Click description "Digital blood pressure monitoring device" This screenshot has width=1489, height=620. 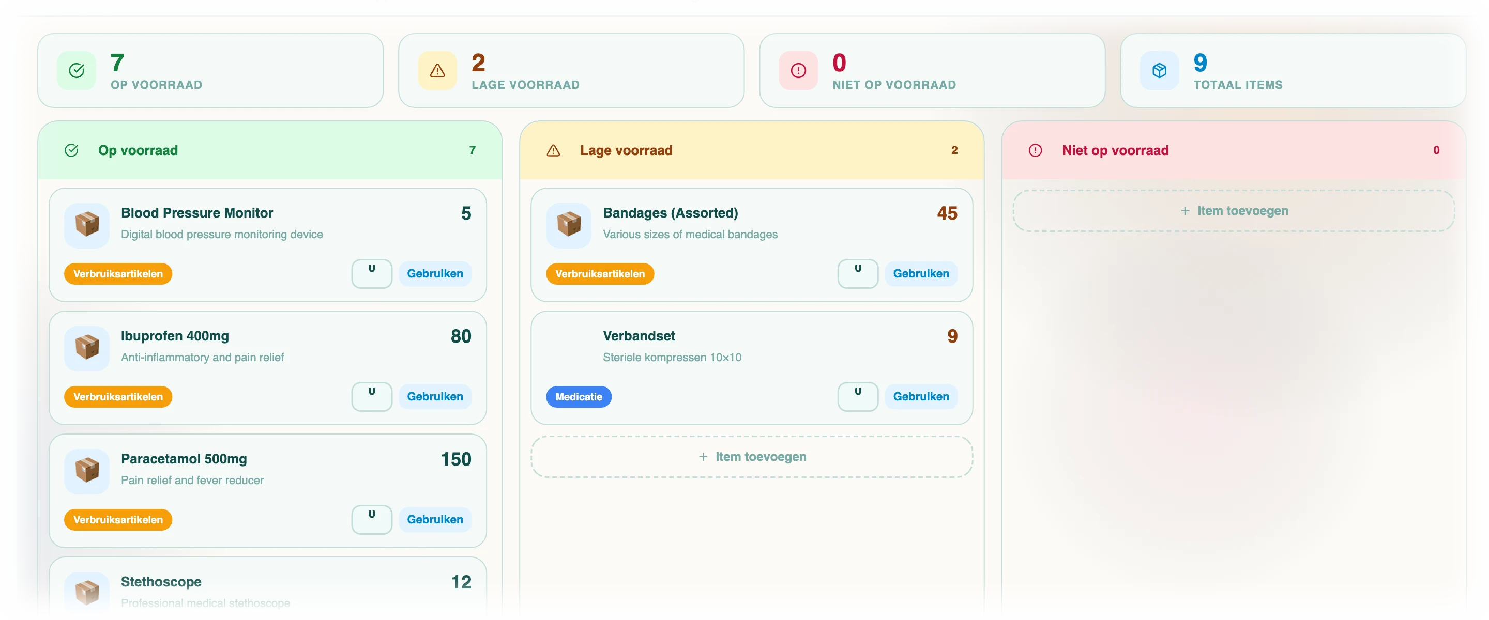222,234
